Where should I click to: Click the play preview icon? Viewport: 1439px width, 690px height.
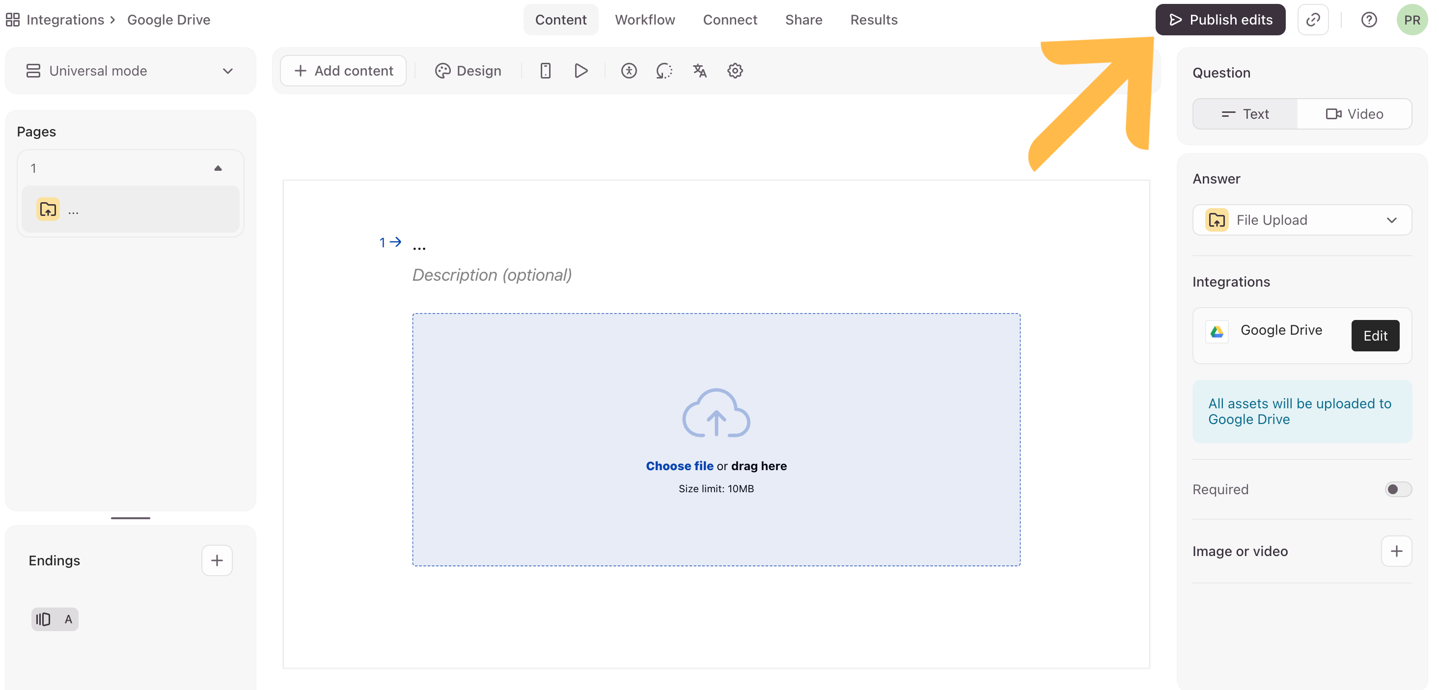coord(581,71)
